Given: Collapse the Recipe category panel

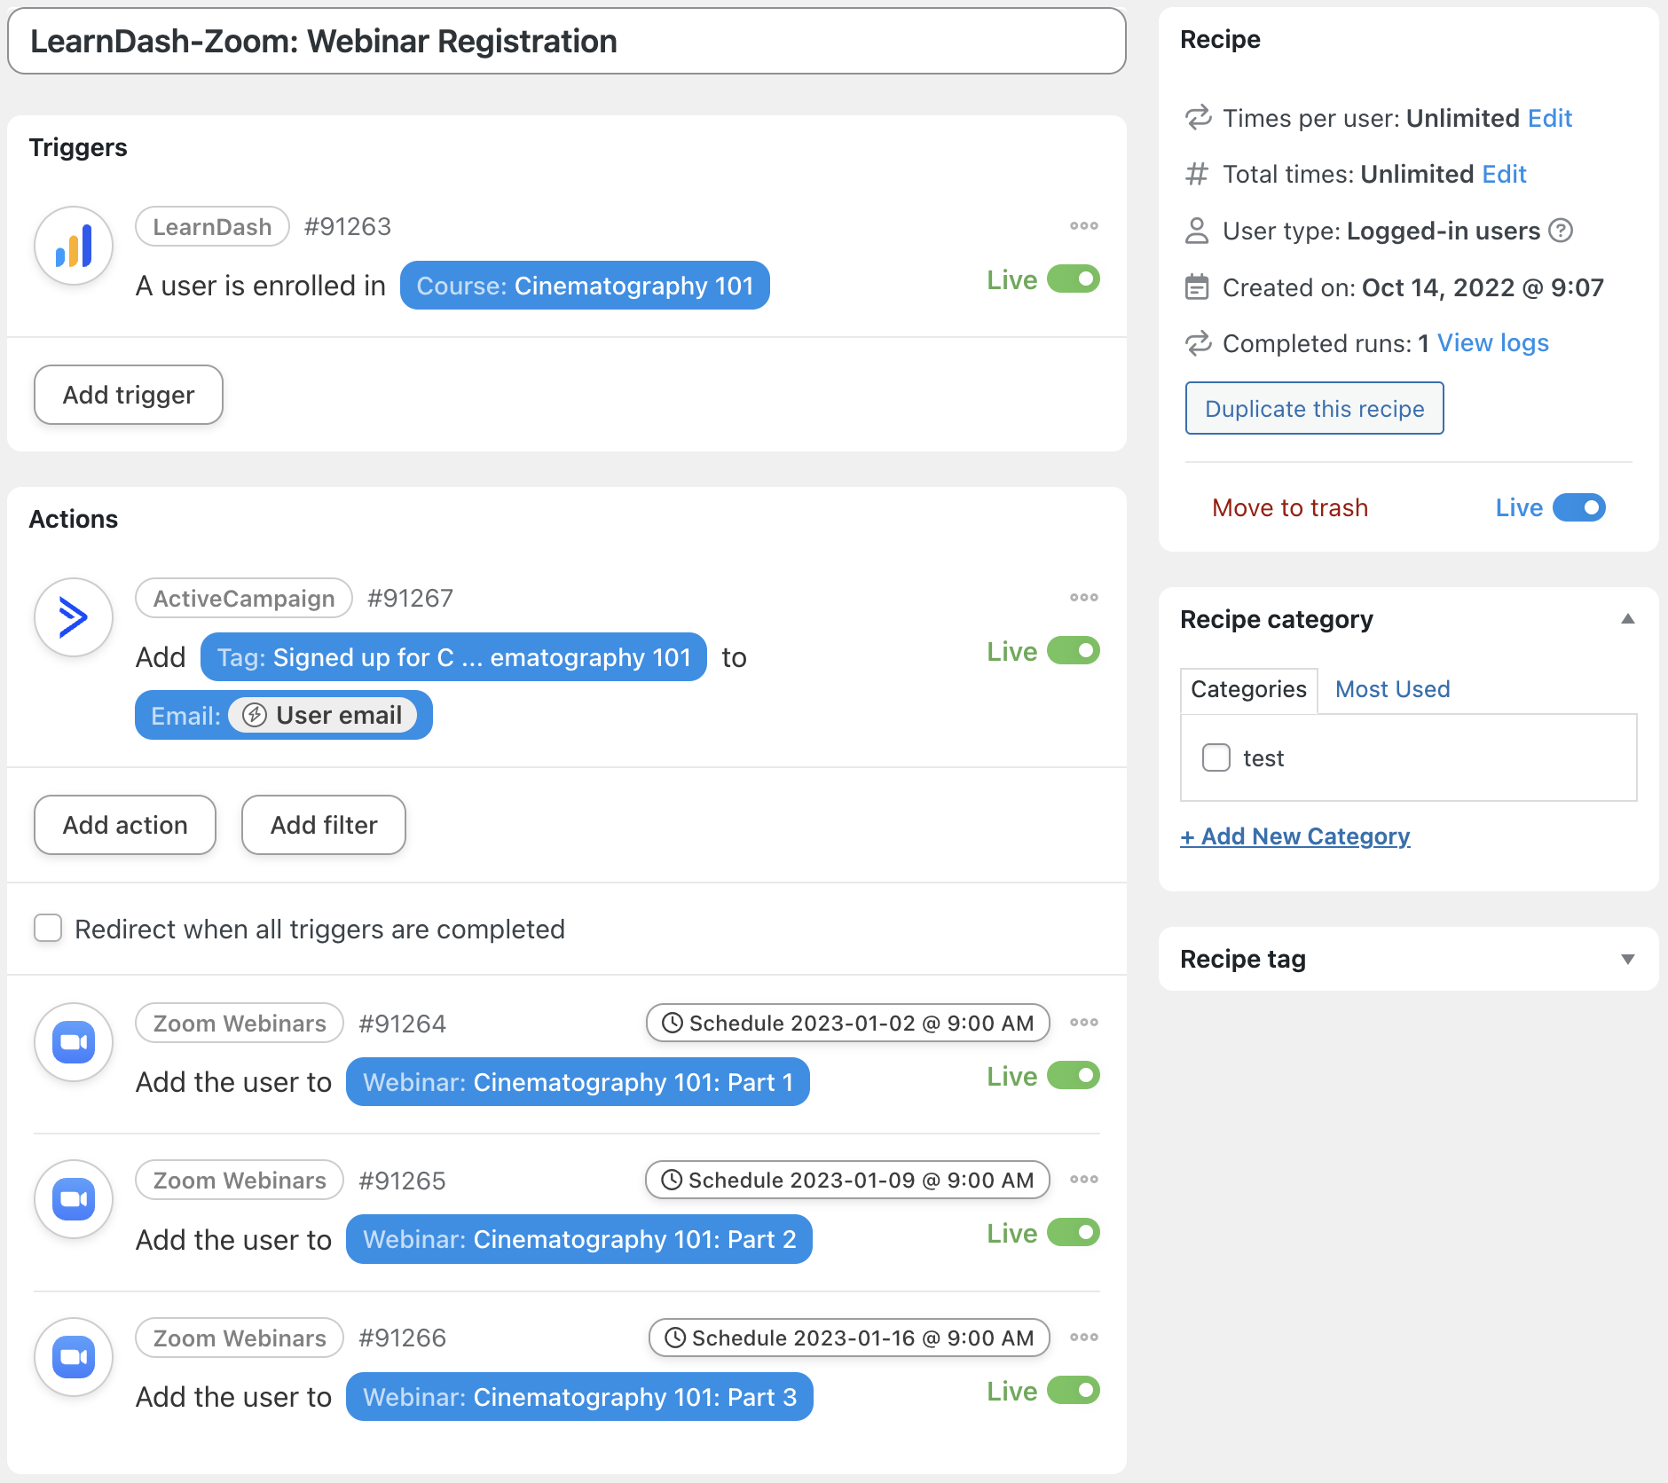Looking at the screenshot, I should point(1628,619).
